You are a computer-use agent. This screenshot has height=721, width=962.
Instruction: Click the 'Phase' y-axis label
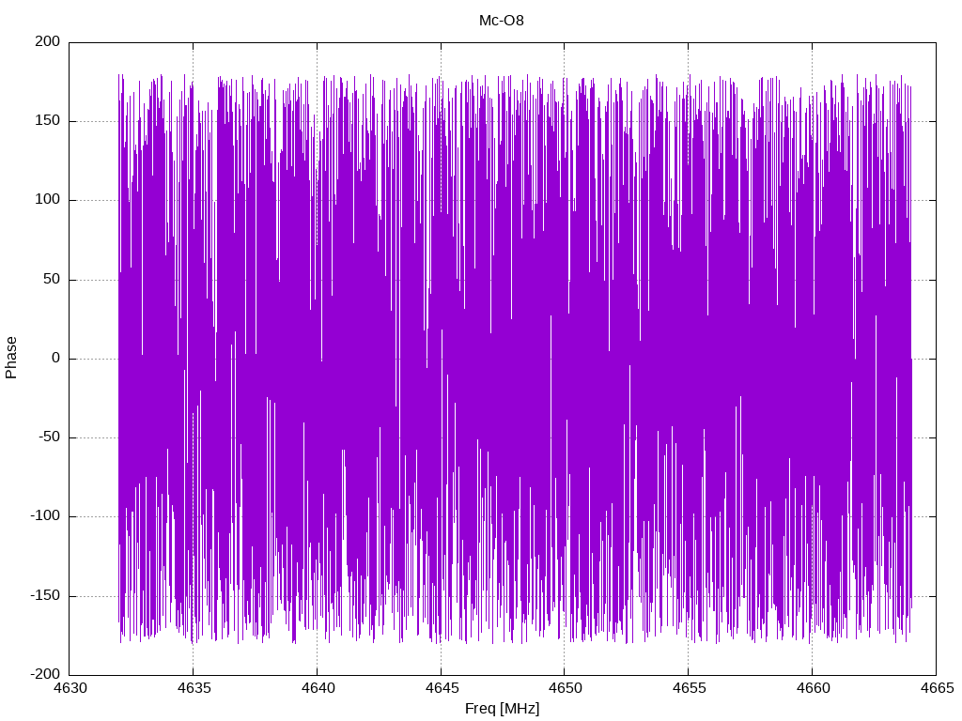coord(11,358)
